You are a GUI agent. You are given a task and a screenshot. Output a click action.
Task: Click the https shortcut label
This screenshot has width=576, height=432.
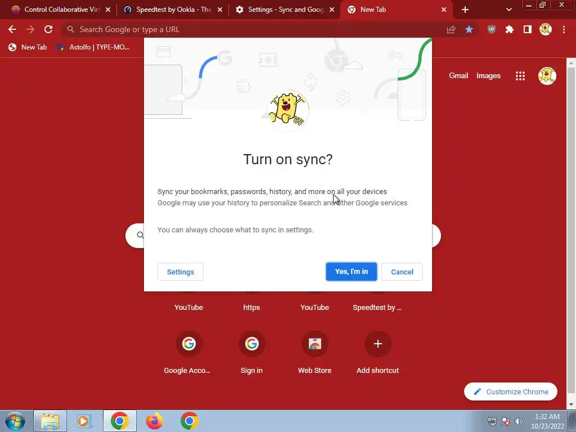[x=251, y=308]
